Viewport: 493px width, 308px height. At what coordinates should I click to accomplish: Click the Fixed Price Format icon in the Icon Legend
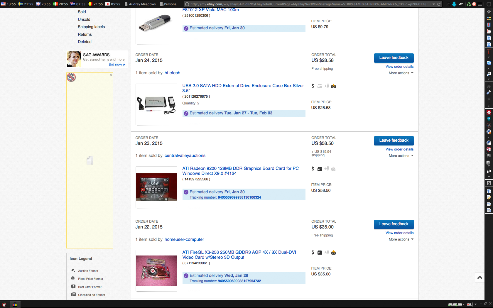tap(73, 278)
